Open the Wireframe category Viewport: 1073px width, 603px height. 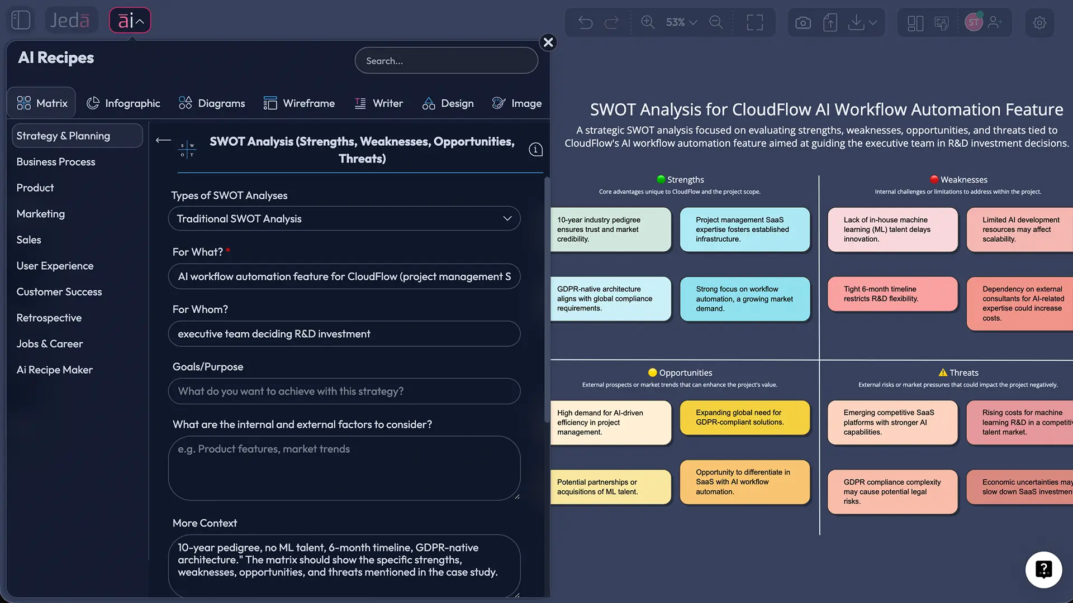[x=300, y=103]
